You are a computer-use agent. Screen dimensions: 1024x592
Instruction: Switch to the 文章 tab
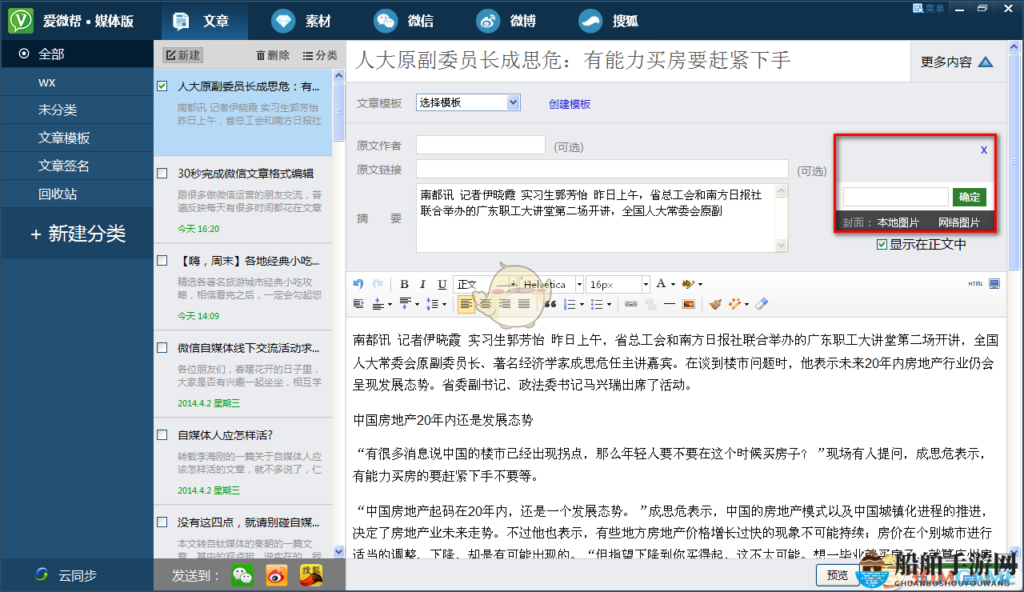coord(205,21)
